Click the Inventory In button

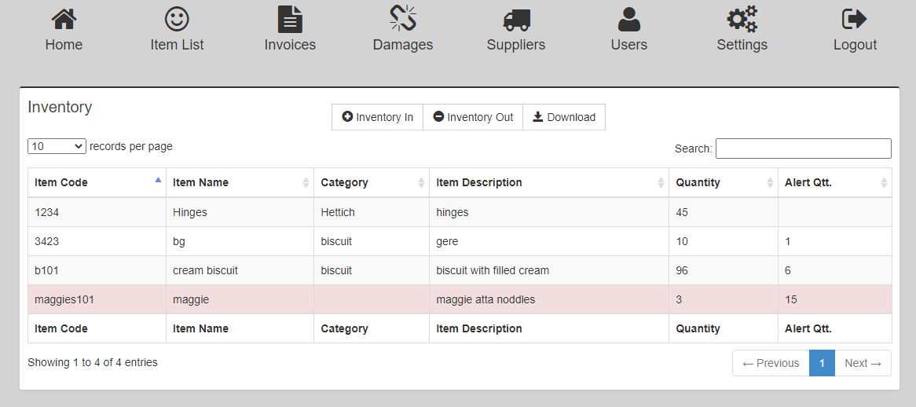(x=377, y=117)
